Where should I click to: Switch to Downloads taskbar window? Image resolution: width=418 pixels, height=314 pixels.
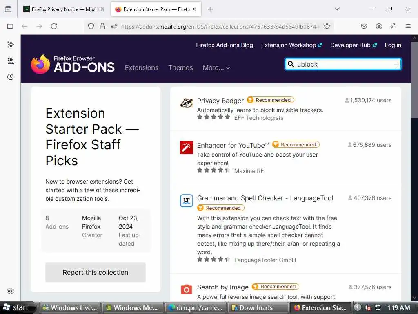(258, 307)
